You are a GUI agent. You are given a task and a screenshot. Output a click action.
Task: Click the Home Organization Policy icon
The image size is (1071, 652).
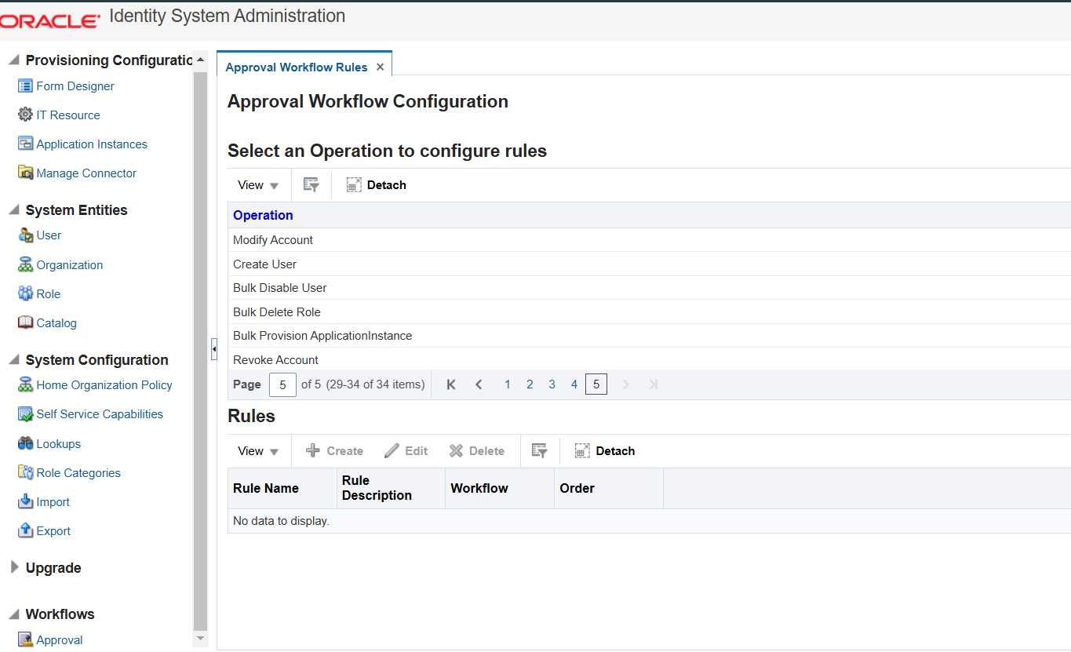click(25, 385)
